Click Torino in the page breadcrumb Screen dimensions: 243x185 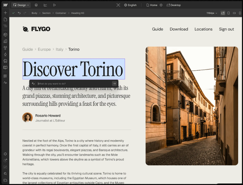(74, 49)
